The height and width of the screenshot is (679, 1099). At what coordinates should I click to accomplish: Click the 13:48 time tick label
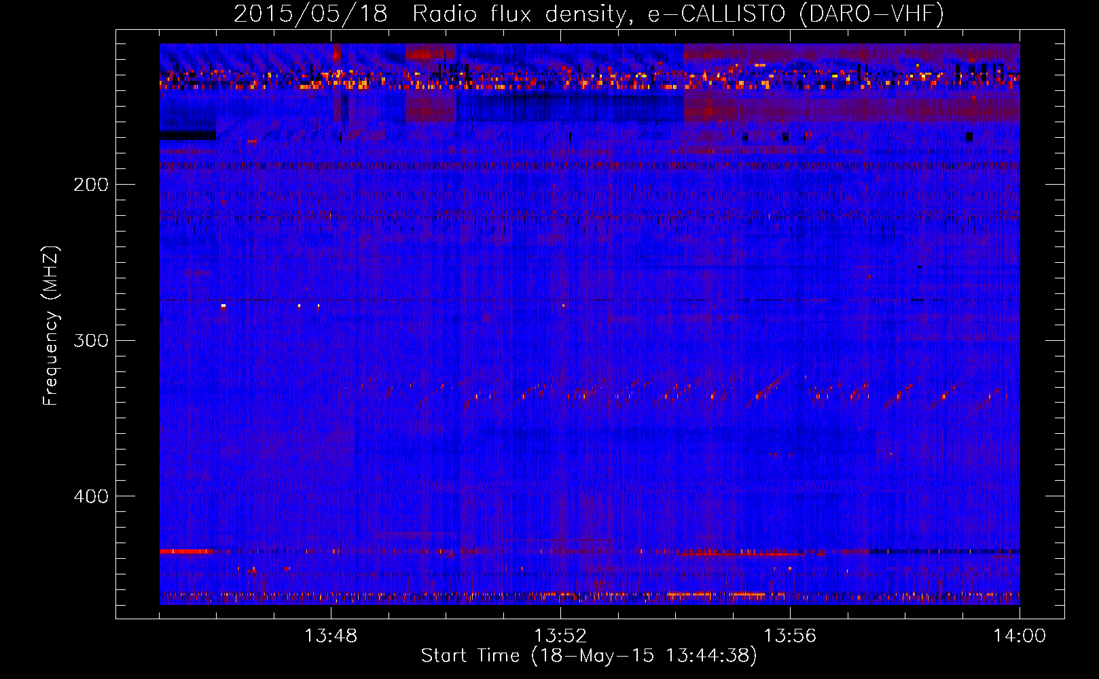tap(331, 636)
